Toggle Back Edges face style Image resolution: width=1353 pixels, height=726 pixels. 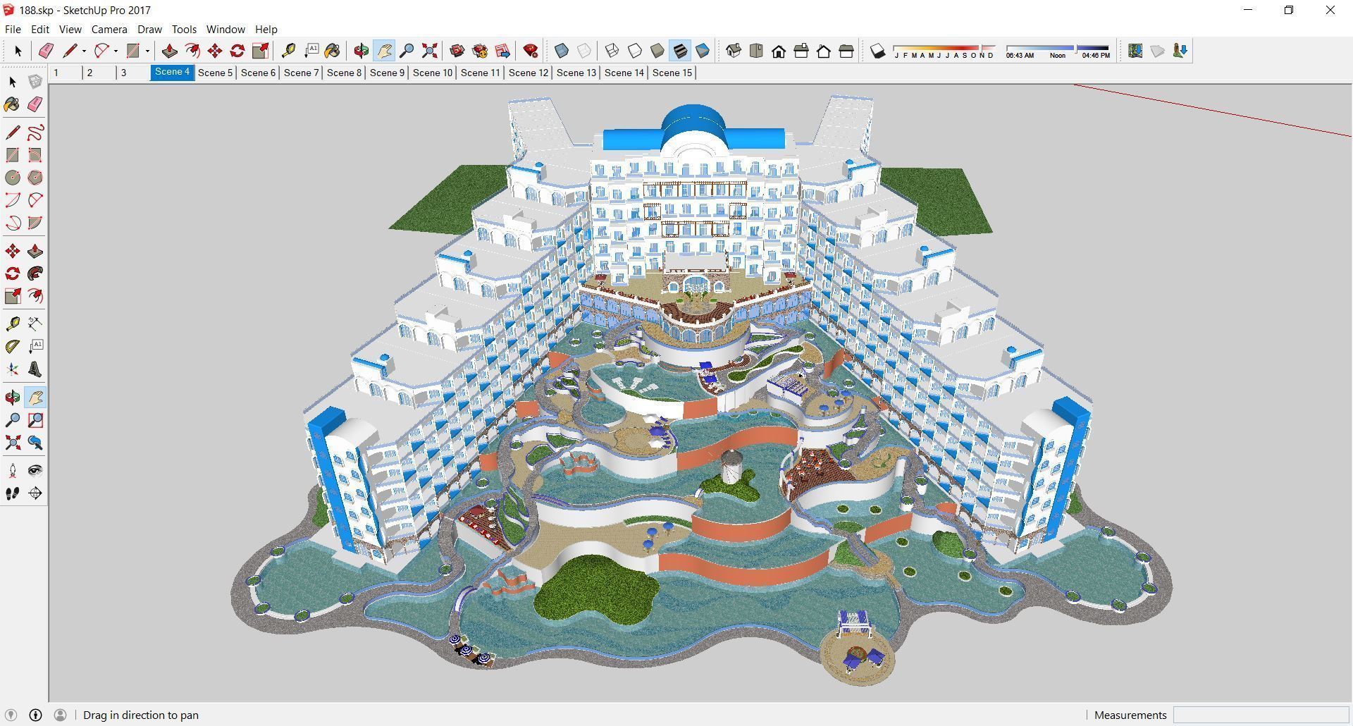tap(584, 51)
